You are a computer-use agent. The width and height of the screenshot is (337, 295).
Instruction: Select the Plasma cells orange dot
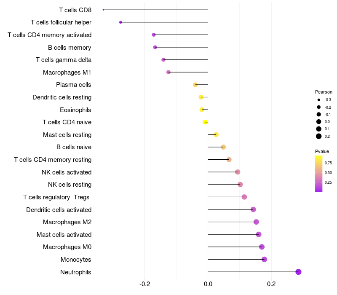195,85
